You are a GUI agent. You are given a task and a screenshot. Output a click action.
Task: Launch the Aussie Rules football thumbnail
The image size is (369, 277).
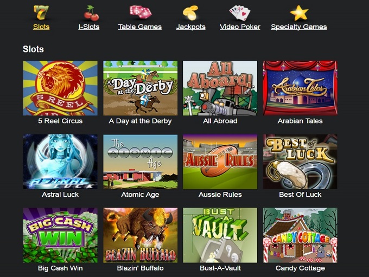220,162
